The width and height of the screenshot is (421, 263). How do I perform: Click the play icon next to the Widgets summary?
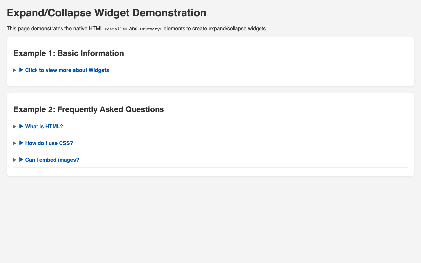coord(22,70)
